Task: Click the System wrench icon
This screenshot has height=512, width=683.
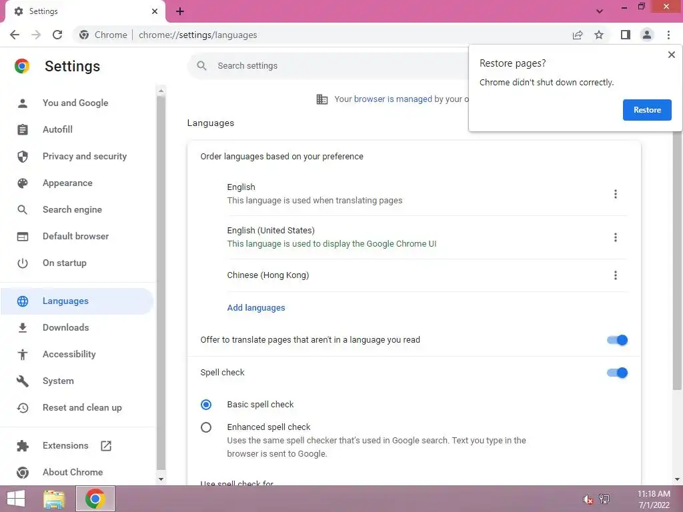Action: point(23,381)
